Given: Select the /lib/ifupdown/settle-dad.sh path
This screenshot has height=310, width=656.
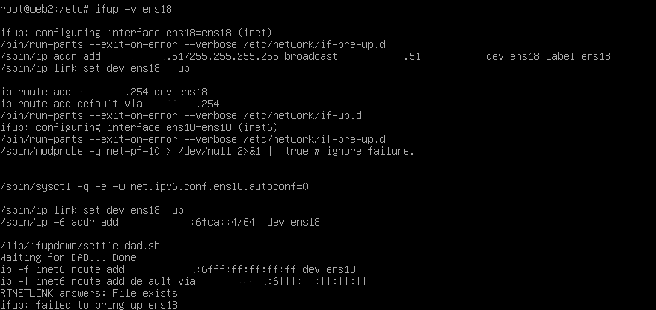Looking at the screenshot, I should 80,246.
